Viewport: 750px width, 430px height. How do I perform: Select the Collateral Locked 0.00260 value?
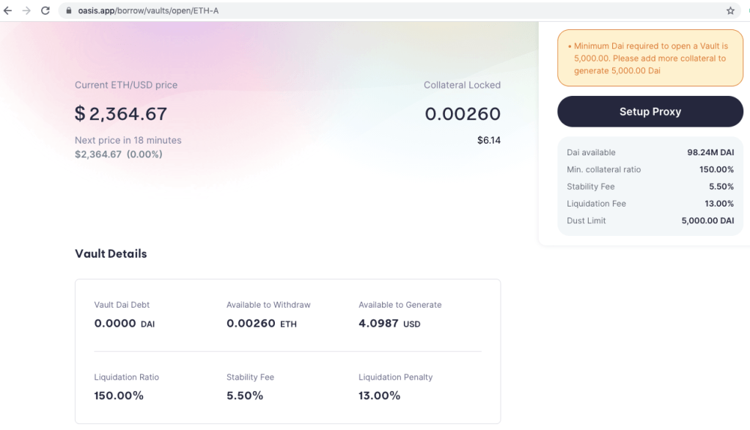[463, 114]
